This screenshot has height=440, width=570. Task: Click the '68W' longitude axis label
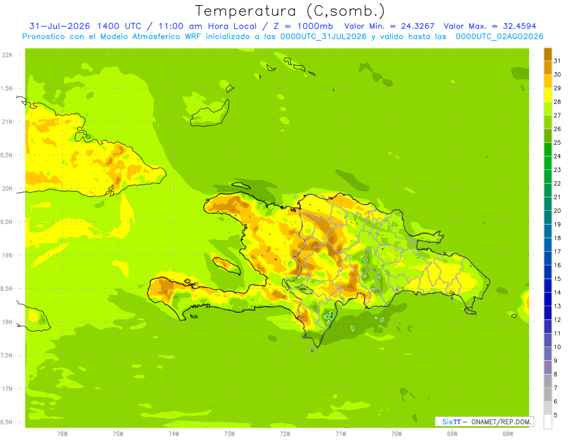pos(508,434)
